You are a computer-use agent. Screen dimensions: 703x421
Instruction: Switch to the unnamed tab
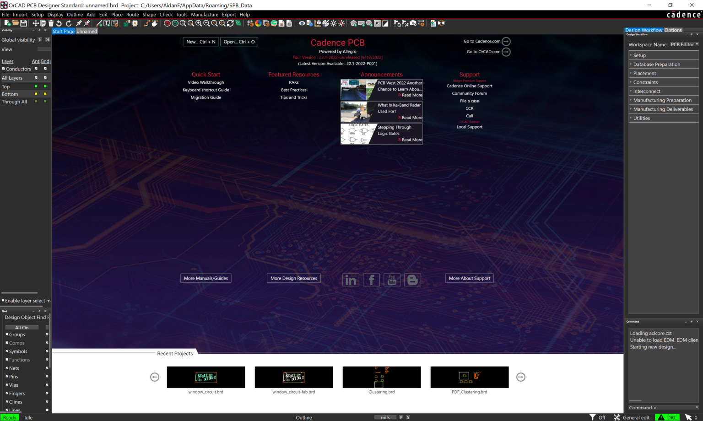click(x=87, y=32)
